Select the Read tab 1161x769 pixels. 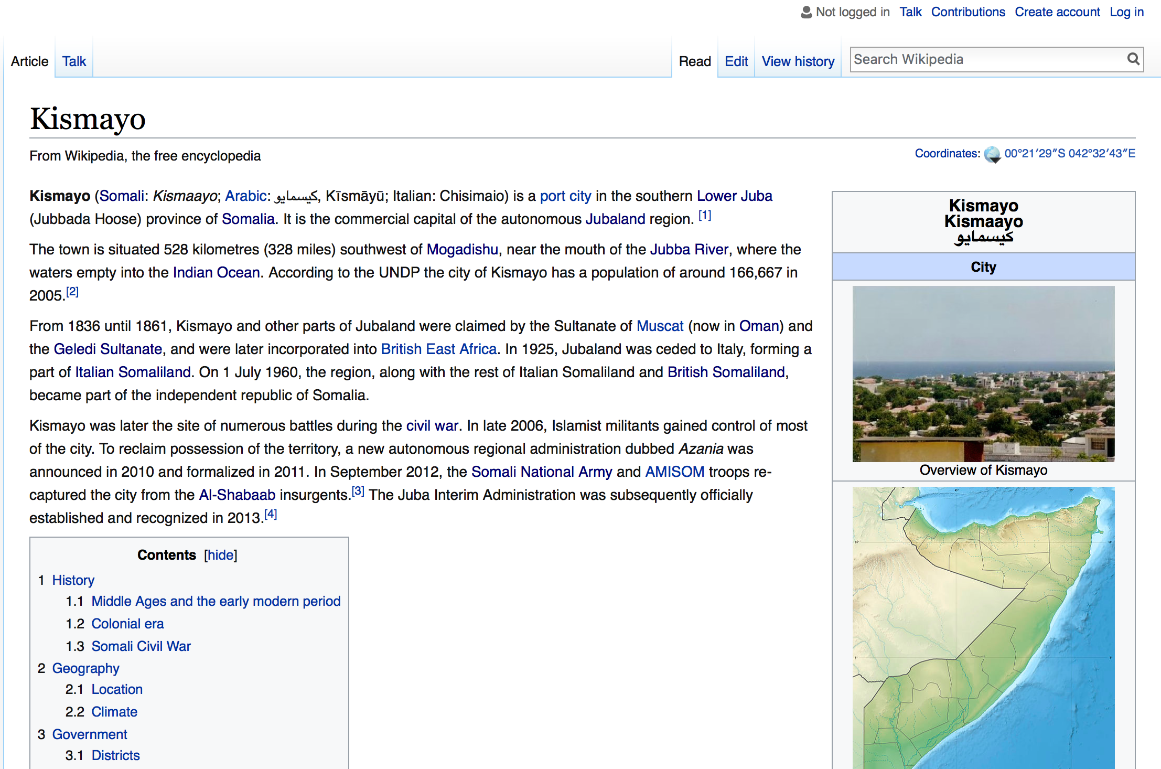[x=695, y=61]
